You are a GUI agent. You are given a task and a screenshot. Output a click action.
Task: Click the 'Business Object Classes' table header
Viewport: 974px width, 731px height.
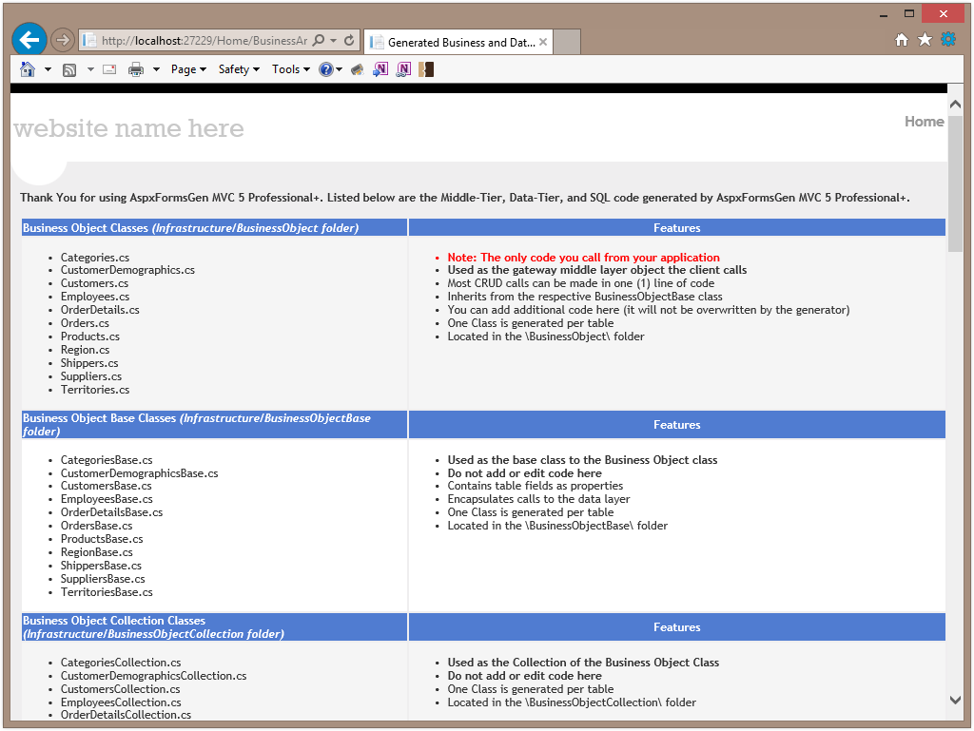(x=215, y=228)
